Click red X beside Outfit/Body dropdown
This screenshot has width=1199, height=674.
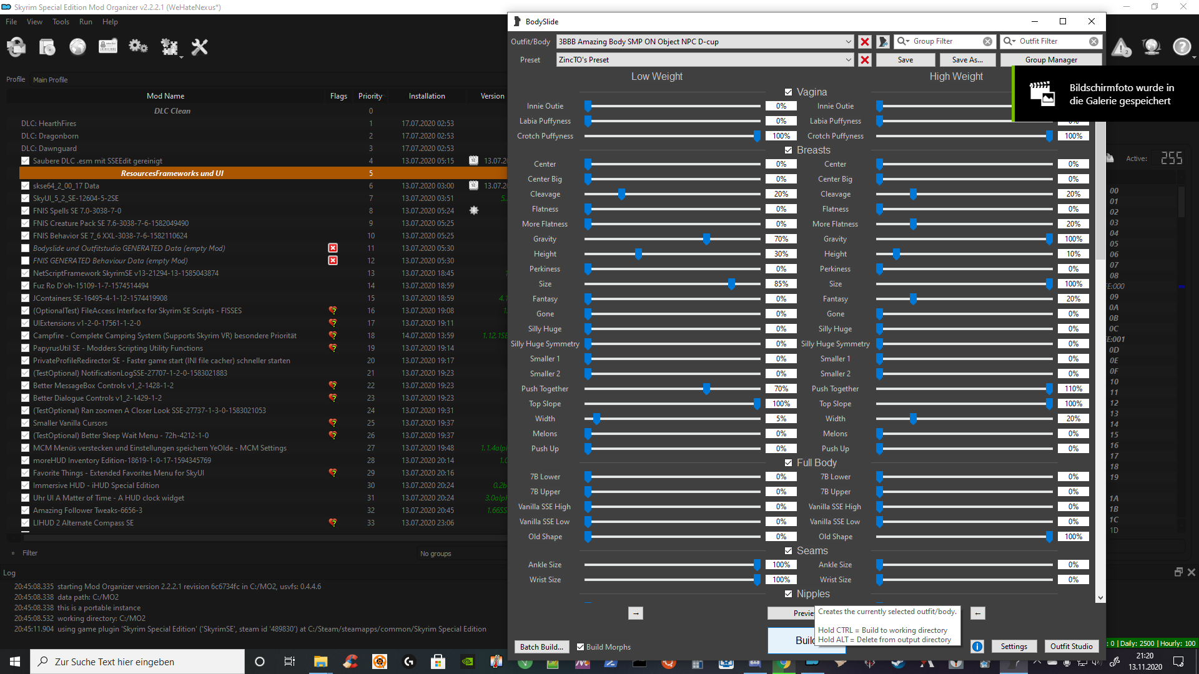(865, 42)
